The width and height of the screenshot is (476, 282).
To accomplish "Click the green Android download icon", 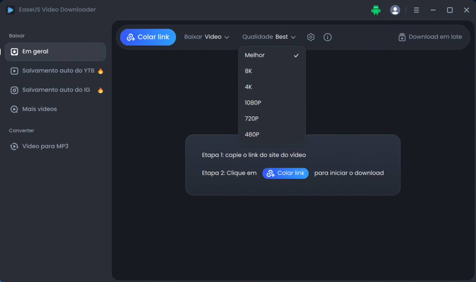I will [376, 9].
